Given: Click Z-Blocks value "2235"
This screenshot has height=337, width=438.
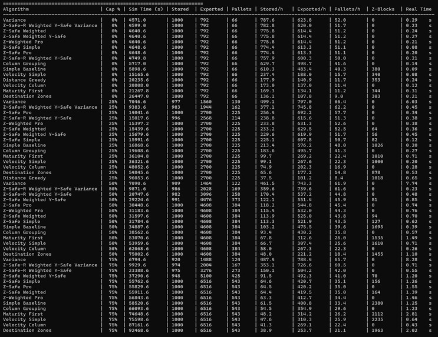Looking at the screenshot, I should 377,319.
